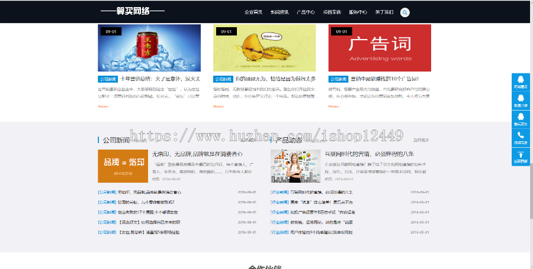Click the 网站建设 QQ sidebar icon

pyautogui.click(x=521, y=82)
